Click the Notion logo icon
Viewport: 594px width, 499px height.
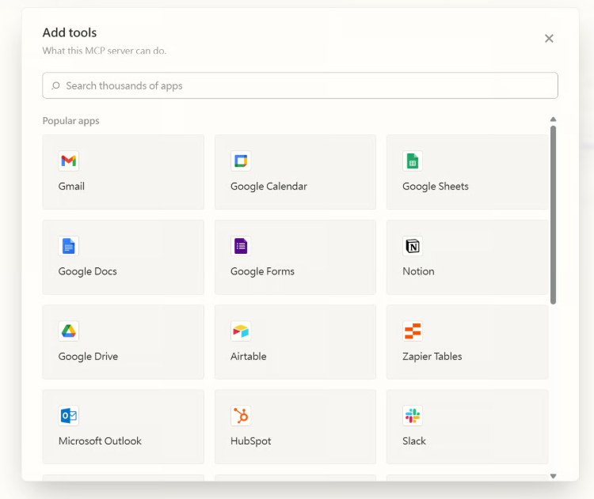click(x=413, y=246)
